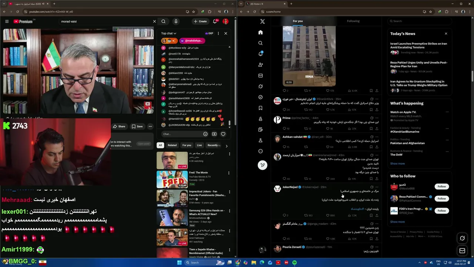Viewport: 474px width, 267px height.
Task: Open the YouTube account avatar menu
Action: (225, 22)
